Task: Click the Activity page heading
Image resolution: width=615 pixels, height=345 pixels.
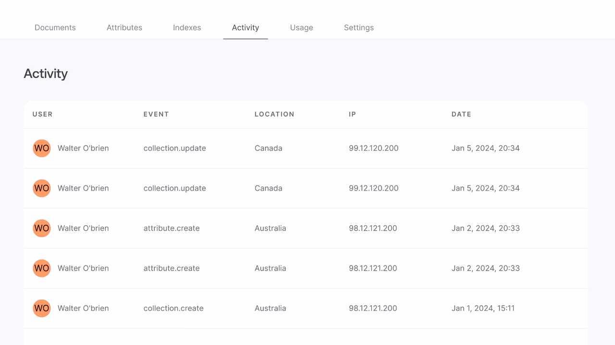Action: [46, 73]
